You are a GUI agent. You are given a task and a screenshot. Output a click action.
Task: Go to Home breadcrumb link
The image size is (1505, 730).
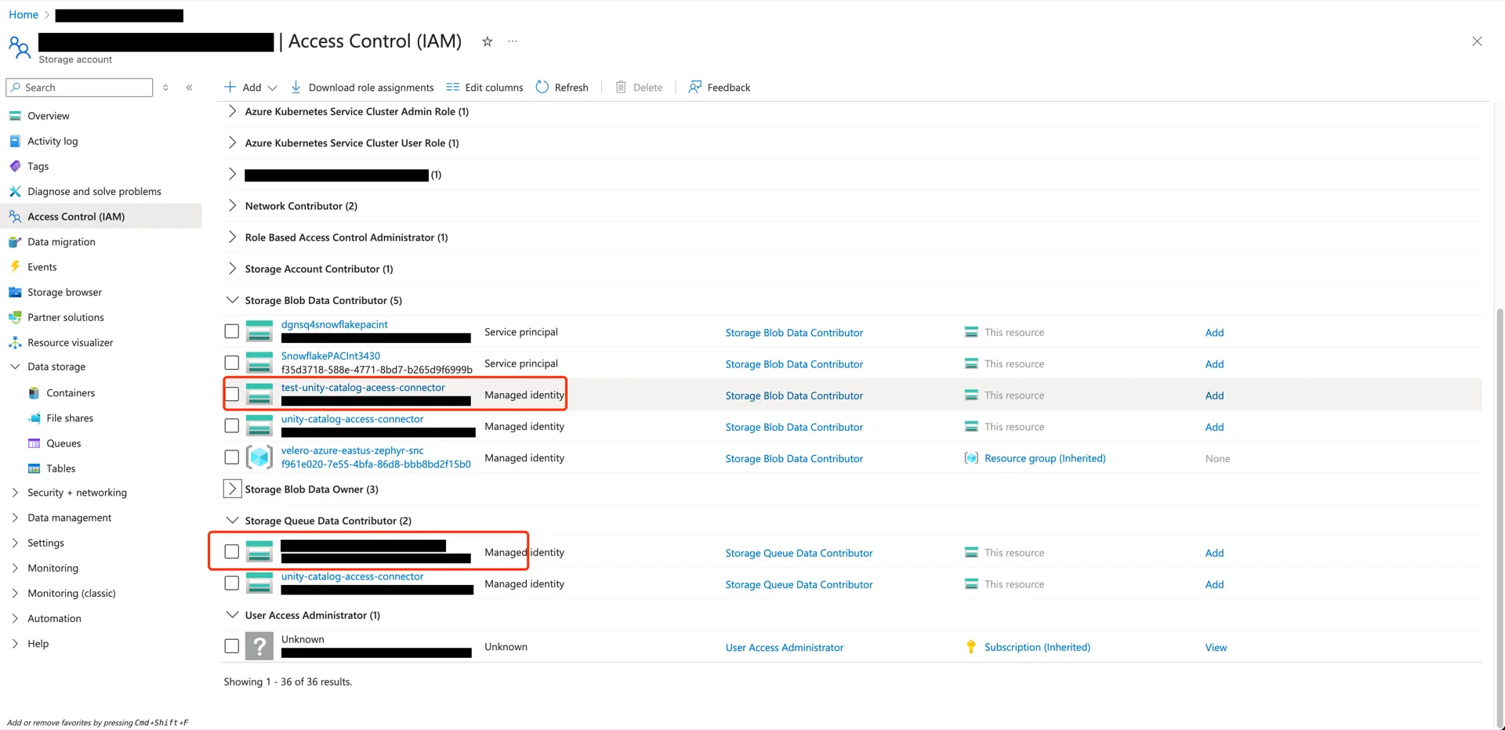pyautogui.click(x=24, y=15)
